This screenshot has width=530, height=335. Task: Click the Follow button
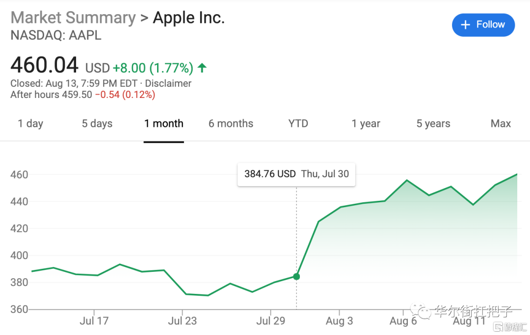click(x=483, y=25)
